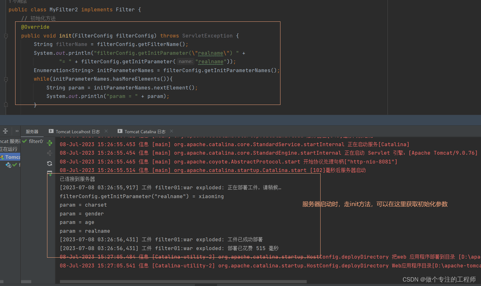
Task: Click the grayed rollback arrows icon in Services toolbar
Action: pos(49,153)
